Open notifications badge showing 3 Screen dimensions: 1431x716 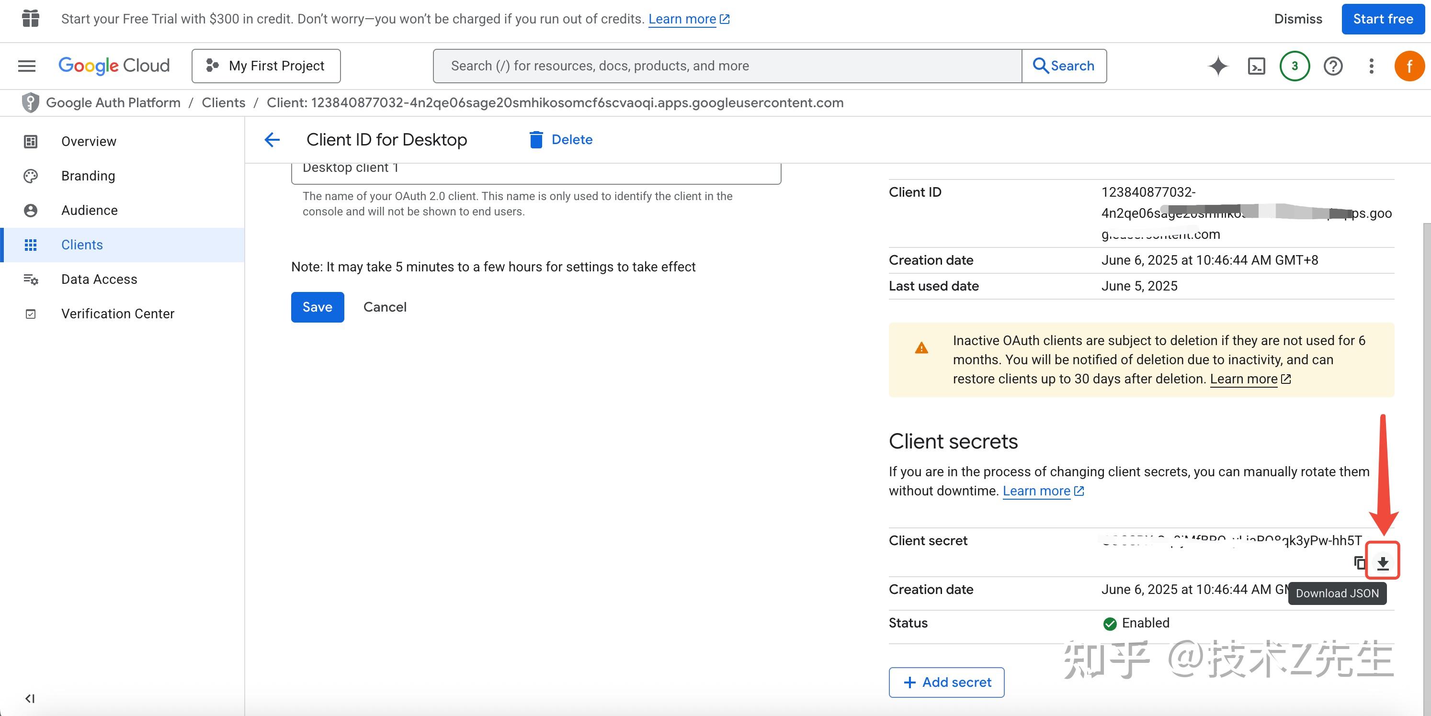click(1295, 66)
